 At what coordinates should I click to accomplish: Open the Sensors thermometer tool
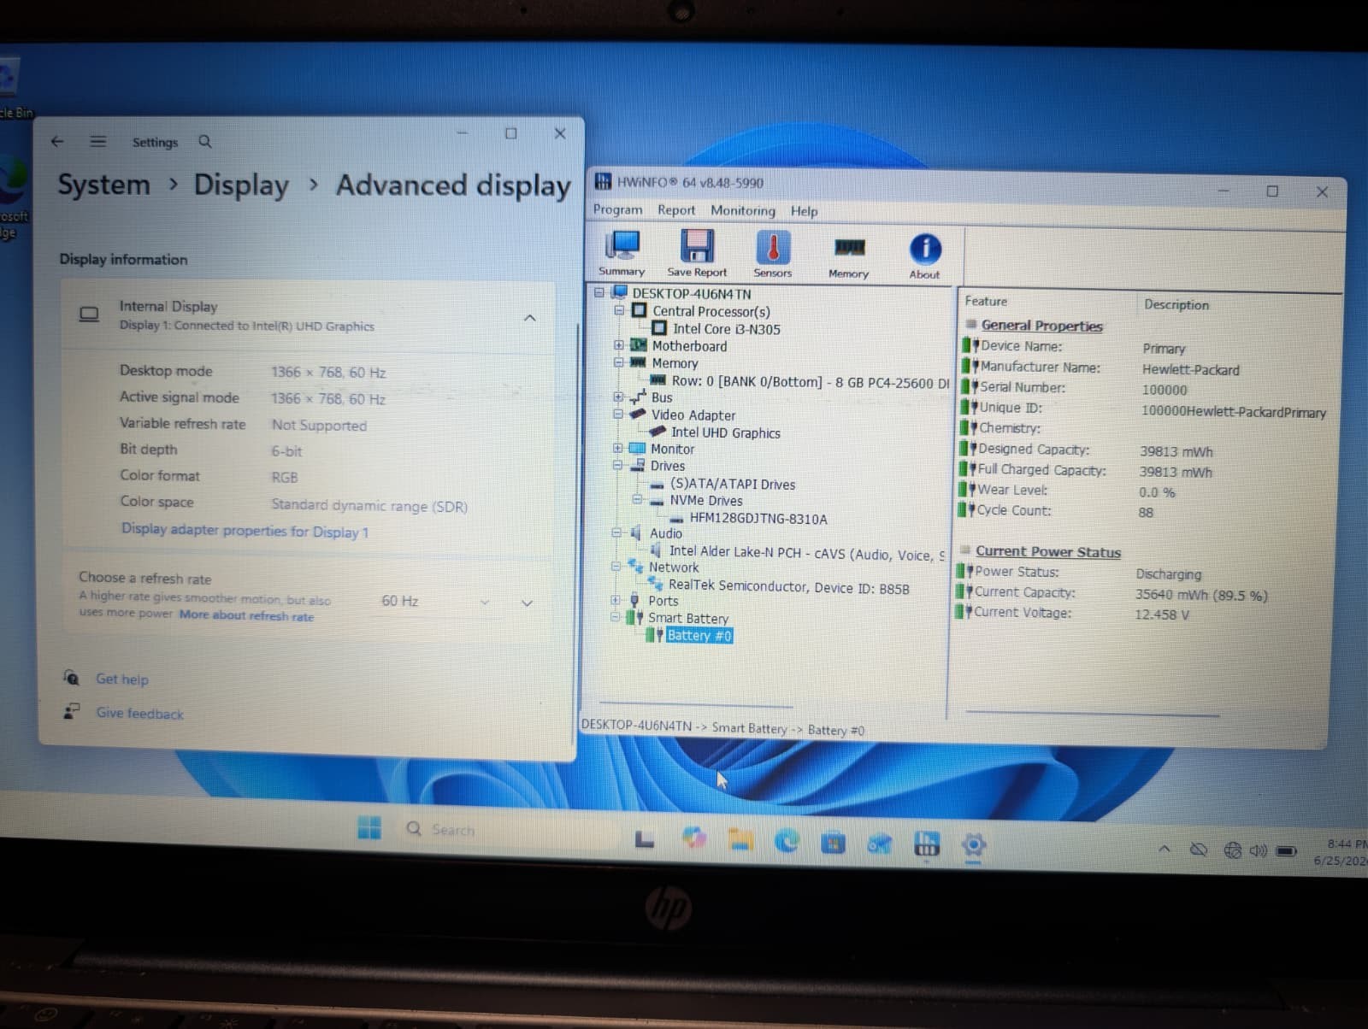(x=773, y=255)
